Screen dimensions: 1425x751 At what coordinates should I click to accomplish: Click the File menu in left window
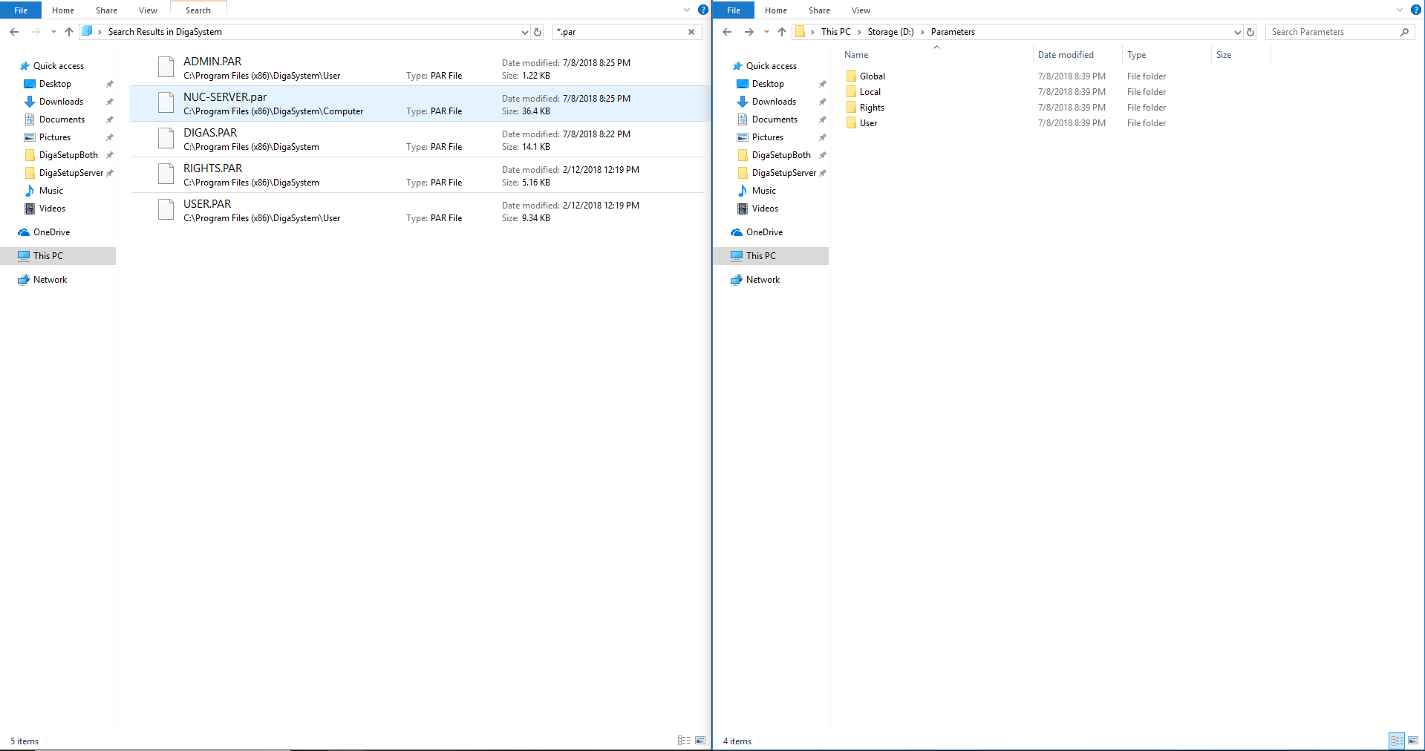(21, 10)
